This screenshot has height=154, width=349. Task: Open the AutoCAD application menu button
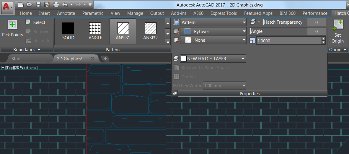pos(8,7)
